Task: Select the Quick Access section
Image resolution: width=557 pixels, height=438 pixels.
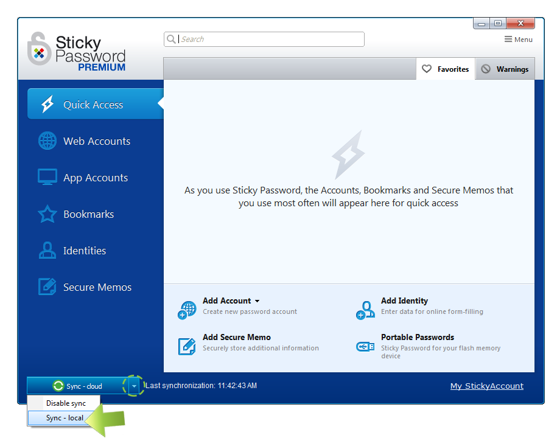Action: point(95,104)
